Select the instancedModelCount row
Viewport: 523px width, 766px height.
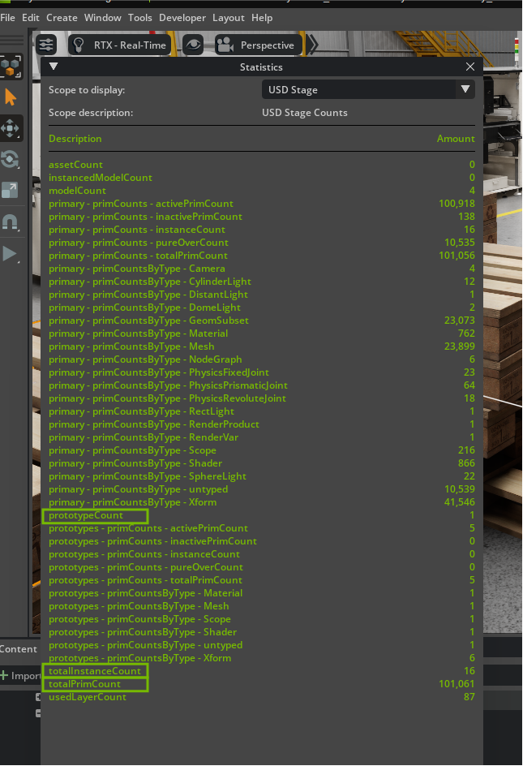click(262, 178)
